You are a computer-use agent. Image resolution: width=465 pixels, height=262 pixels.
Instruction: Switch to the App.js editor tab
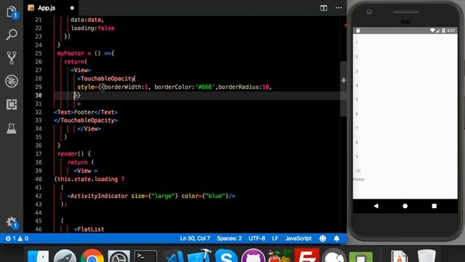46,8
